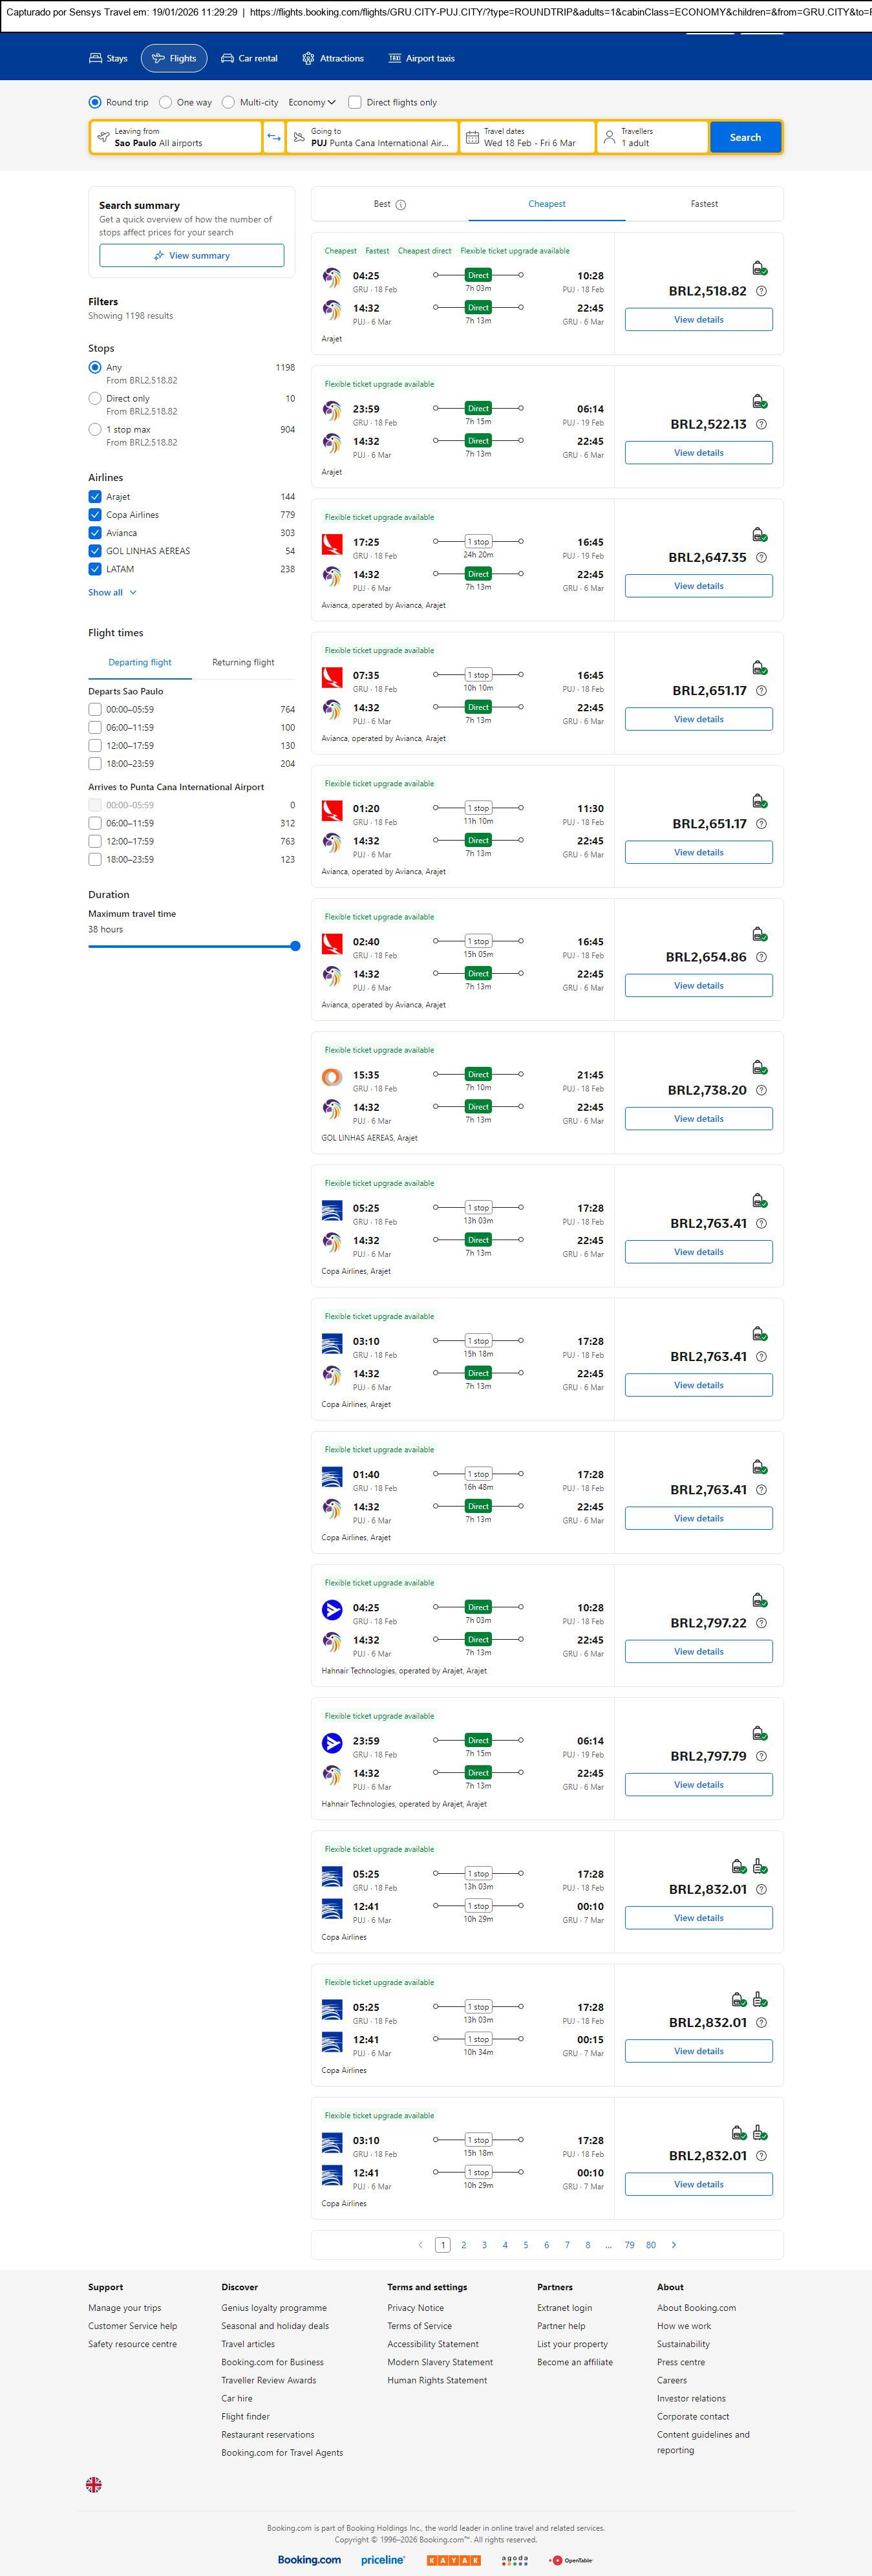Select the Direct only stops option
Viewport: 872px width, 2576px height.
coord(95,398)
